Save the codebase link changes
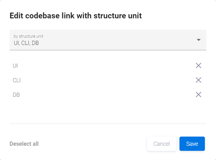 [x=192, y=144]
